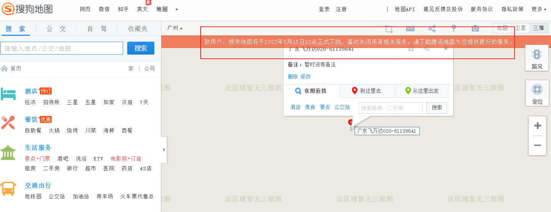
Task: Expand the 更多 menu in the top bar
Action: 539,9
